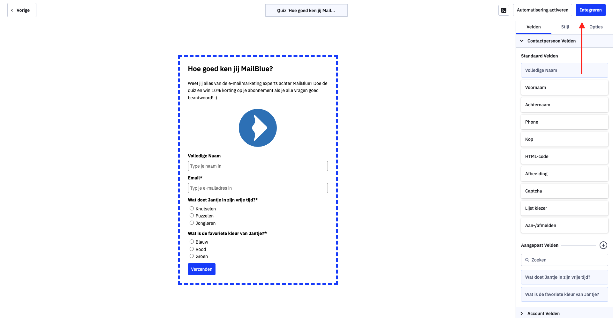Click the Volledige Naam input field
This screenshot has width=613, height=318.
258,166
